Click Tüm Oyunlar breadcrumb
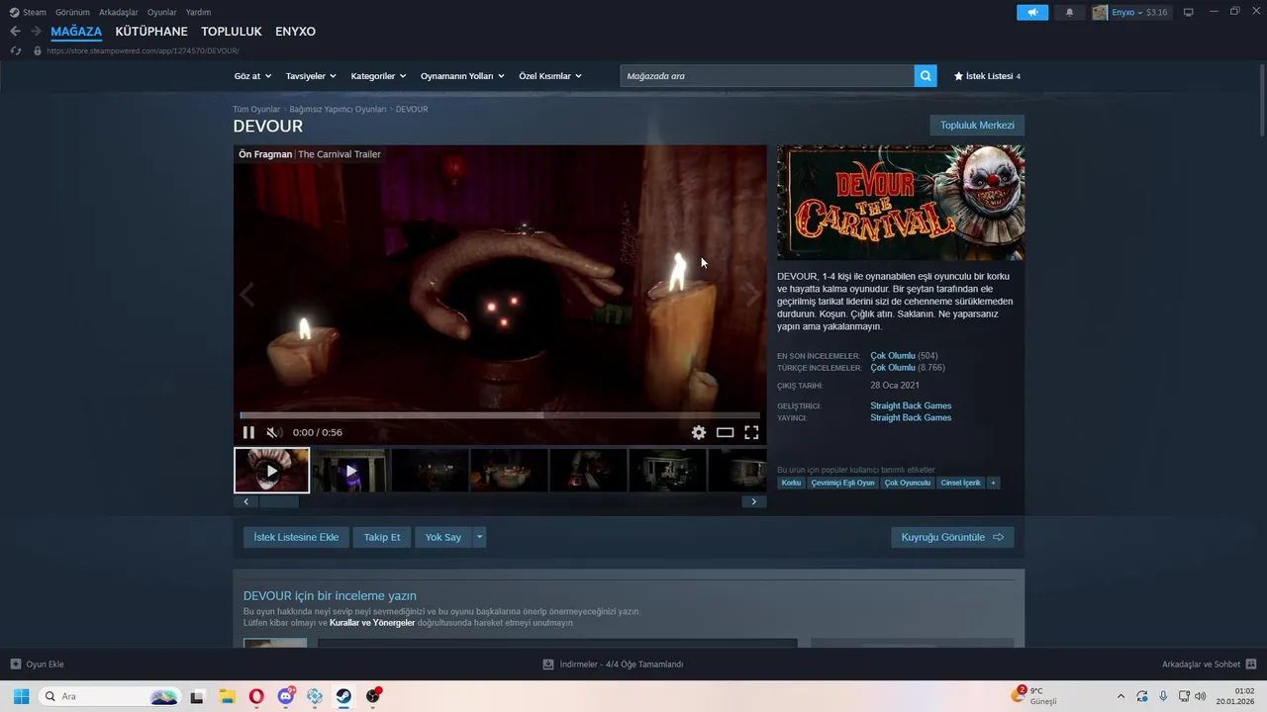1267x712 pixels. pyautogui.click(x=256, y=109)
